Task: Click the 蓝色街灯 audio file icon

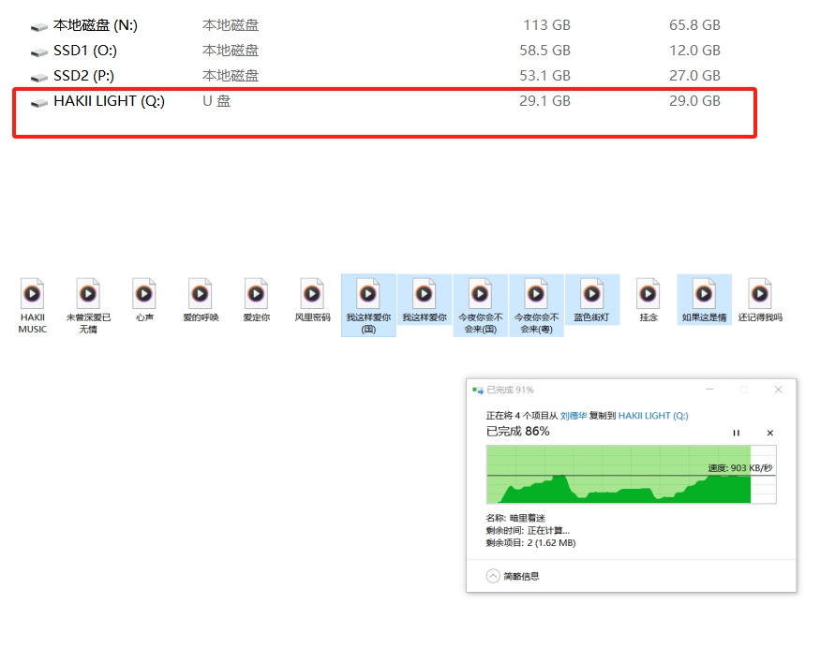Action: point(591,294)
